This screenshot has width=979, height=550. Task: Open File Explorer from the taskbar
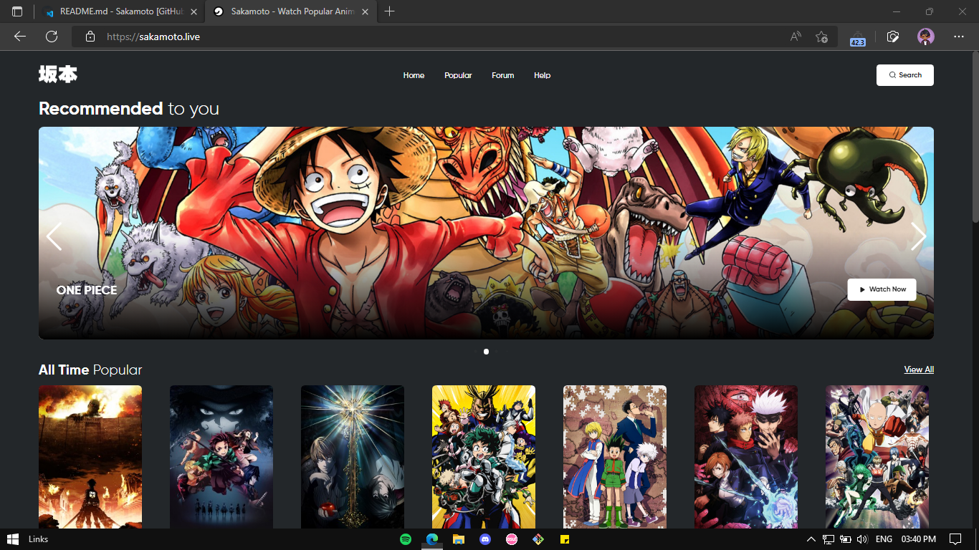[459, 539]
